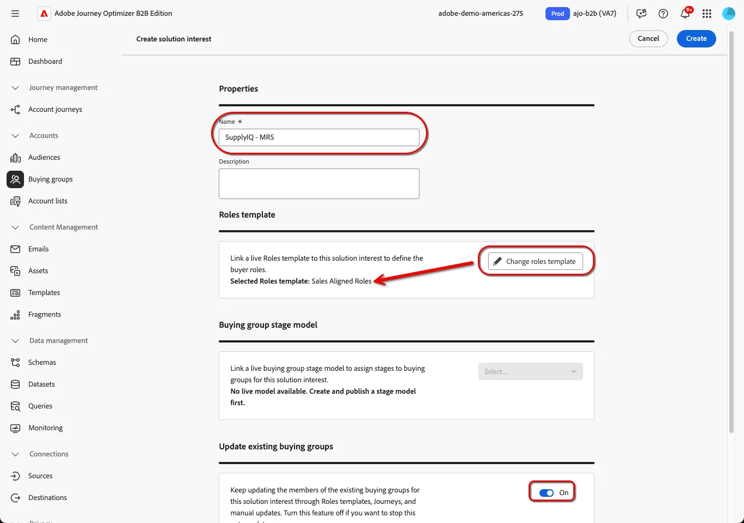This screenshot has width=744, height=523.
Task: Open Destinations page
Action: (x=47, y=497)
